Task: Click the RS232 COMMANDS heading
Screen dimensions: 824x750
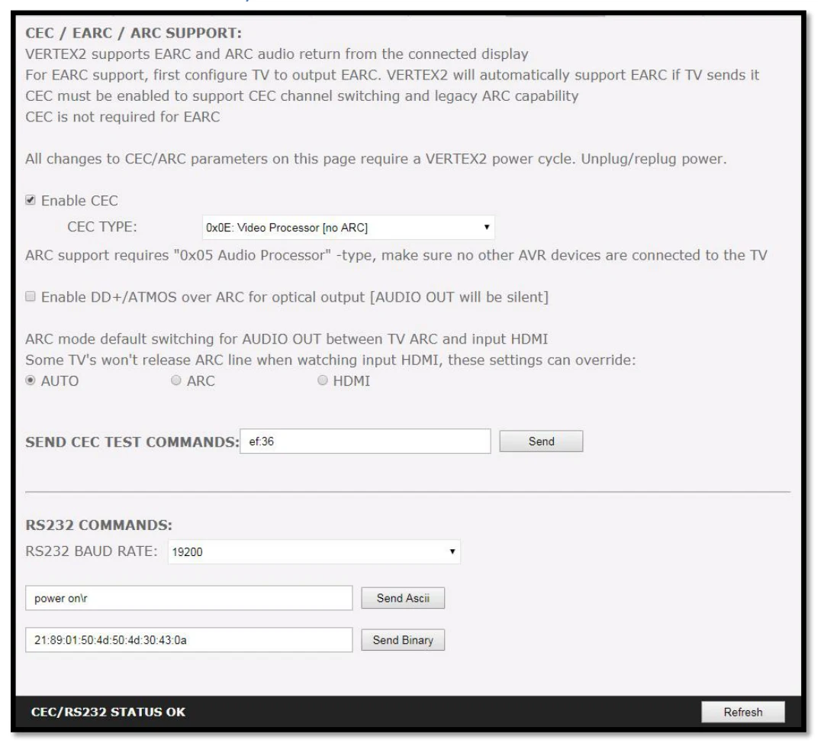Action: coord(98,525)
